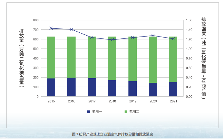
Task: Select the 范围二 legend label text
Action: (x=134, y=112)
